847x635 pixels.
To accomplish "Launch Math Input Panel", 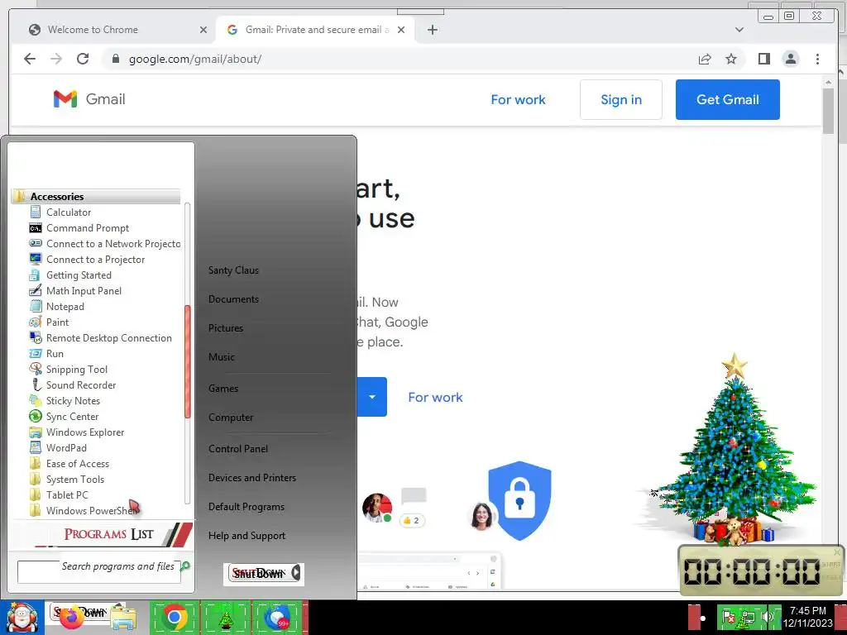I will 84,290.
